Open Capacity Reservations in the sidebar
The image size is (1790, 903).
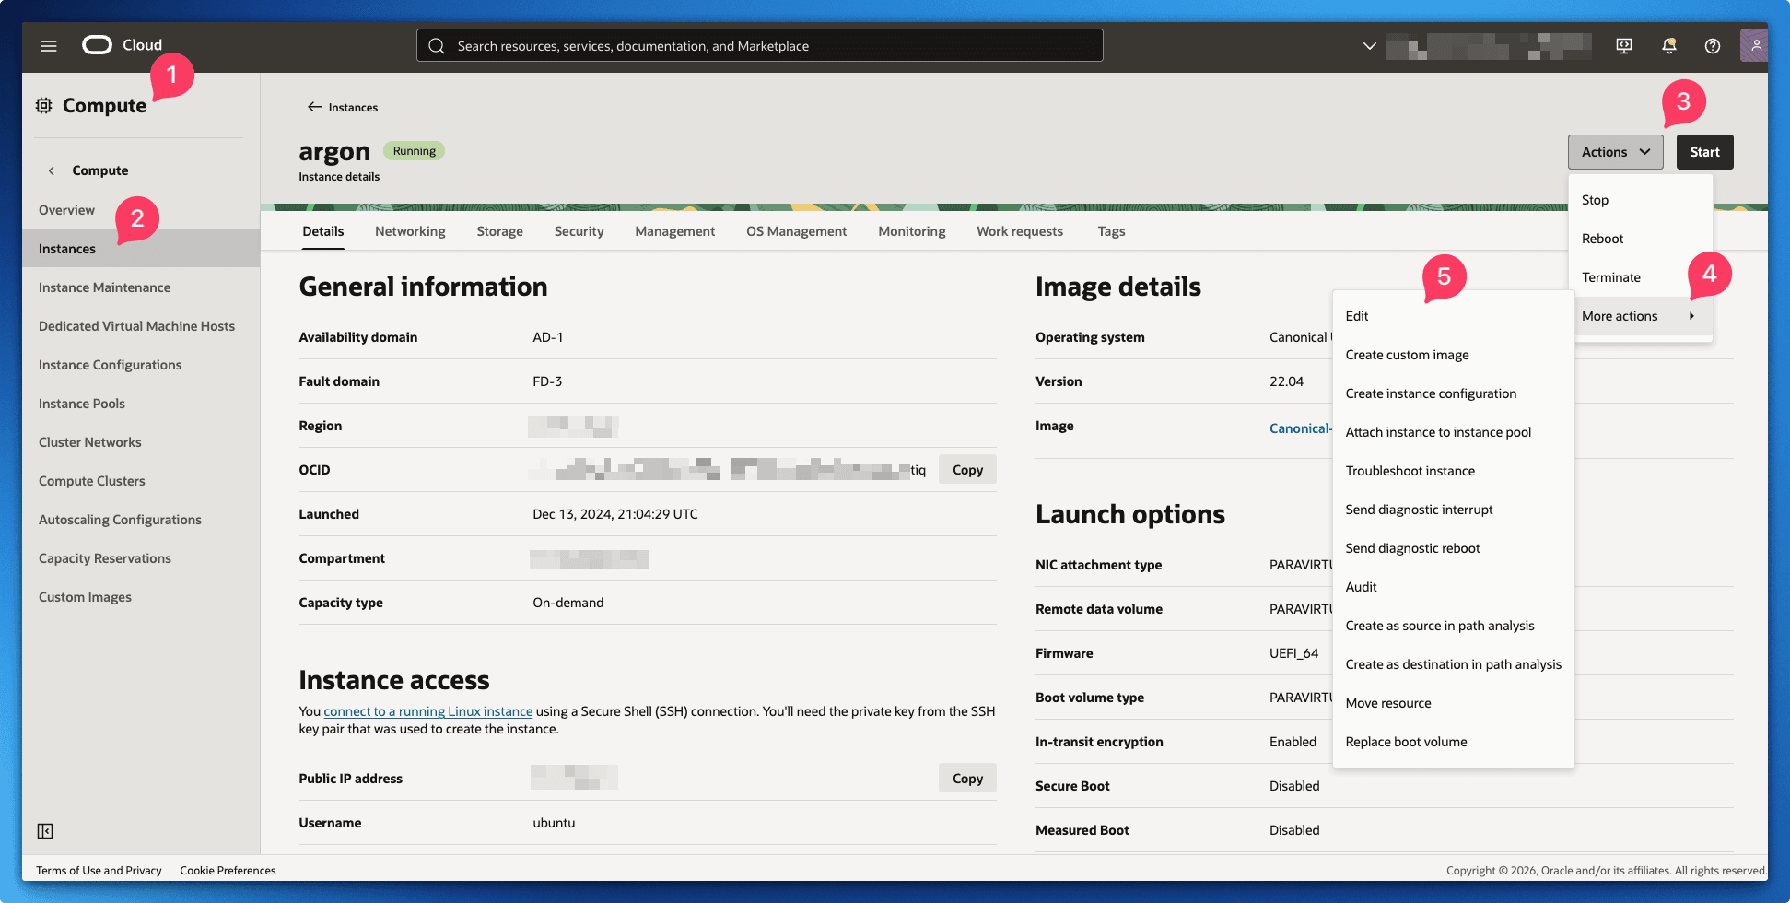click(141, 558)
